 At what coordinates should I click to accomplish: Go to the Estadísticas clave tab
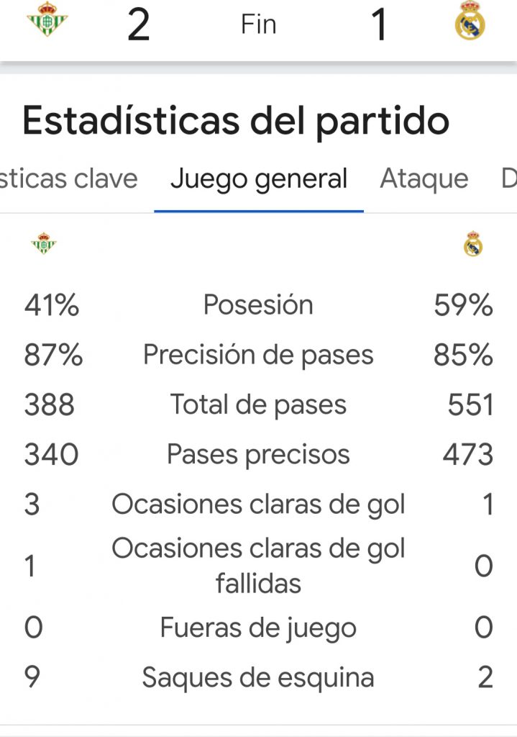pos(68,178)
